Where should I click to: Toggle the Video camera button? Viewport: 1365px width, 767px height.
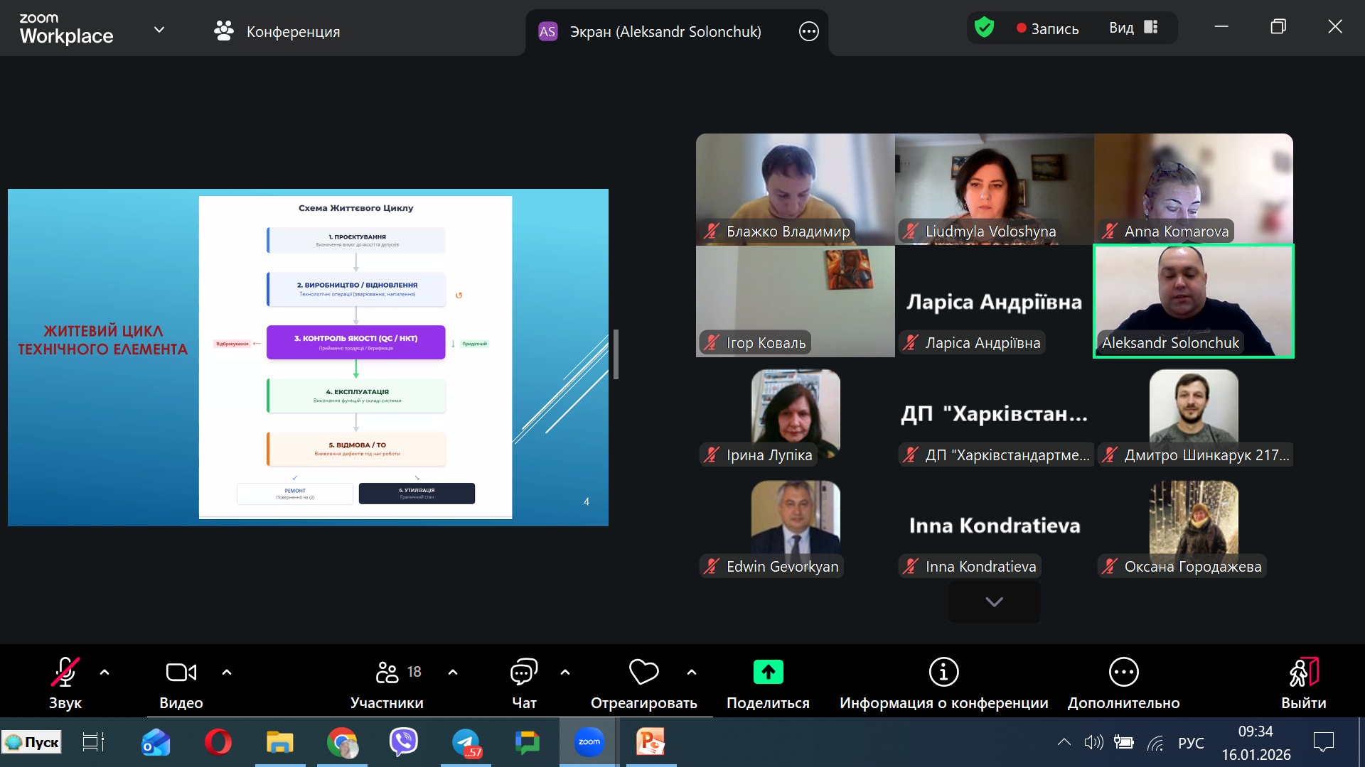coord(181,672)
